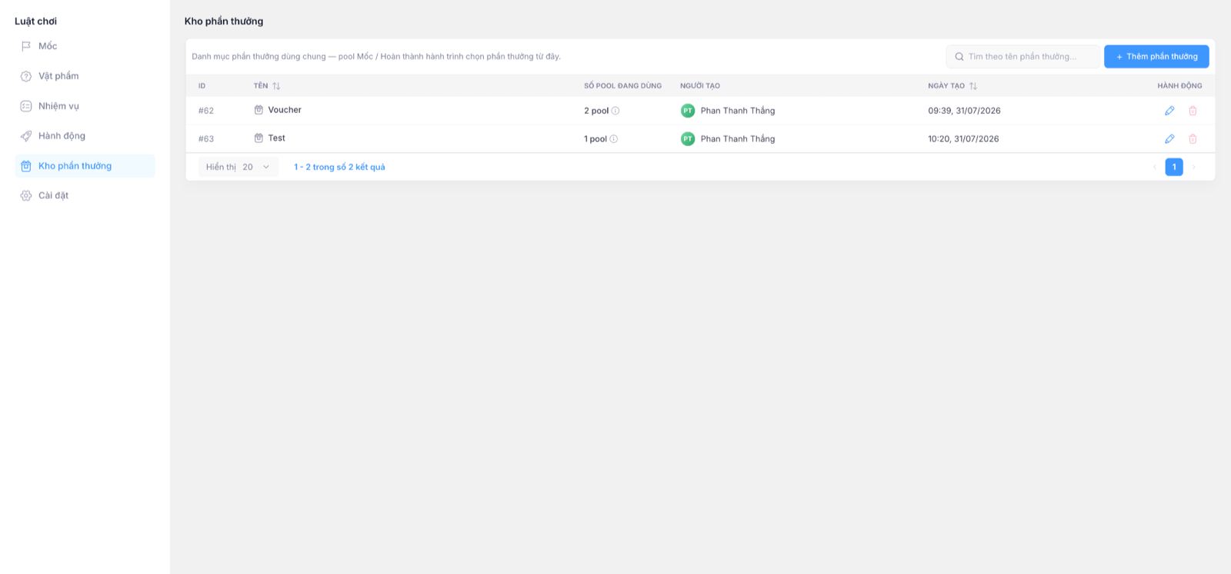The width and height of the screenshot is (1231, 574).
Task: Open the Vật phẩm section in sidebar
Action: pyautogui.click(x=85, y=76)
